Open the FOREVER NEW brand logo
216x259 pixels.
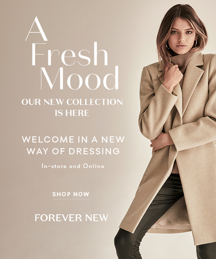click(71, 218)
